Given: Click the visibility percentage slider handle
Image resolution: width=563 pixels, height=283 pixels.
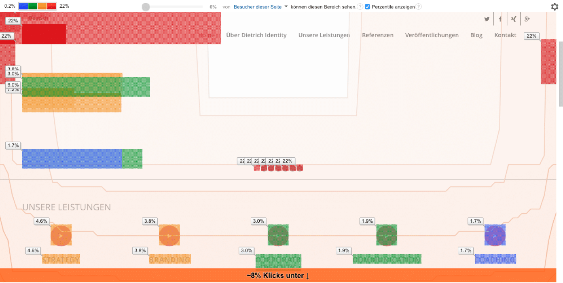Looking at the screenshot, I should click(146, 7).
